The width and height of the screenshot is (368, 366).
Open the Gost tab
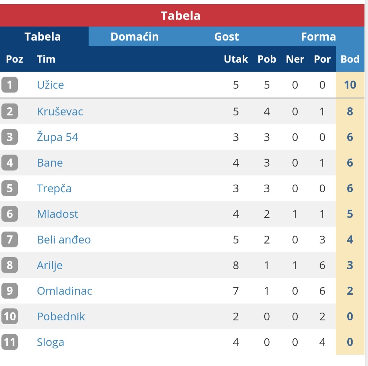coord(227,36)
